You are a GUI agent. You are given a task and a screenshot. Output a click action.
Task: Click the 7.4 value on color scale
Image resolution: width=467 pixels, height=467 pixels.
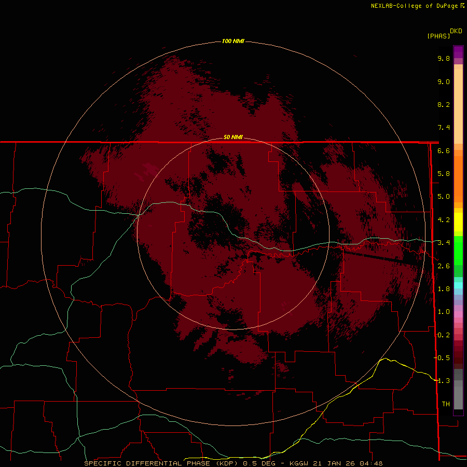(444, 128)
